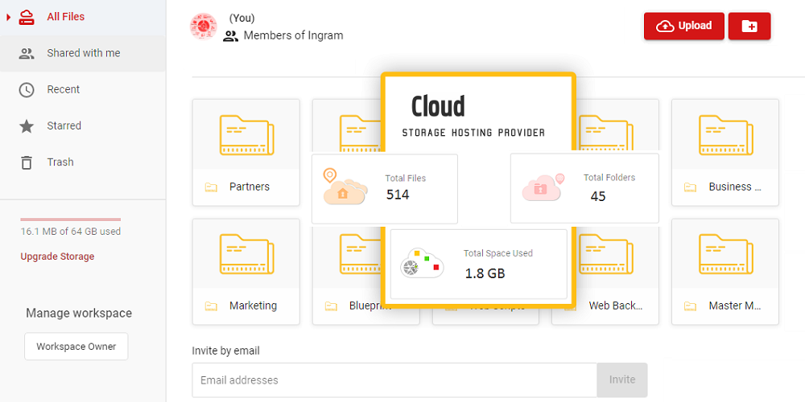Viewport: 805px width, 402px height.
Task: Expand the All Files tree arrow
Action: coord(8,17)
